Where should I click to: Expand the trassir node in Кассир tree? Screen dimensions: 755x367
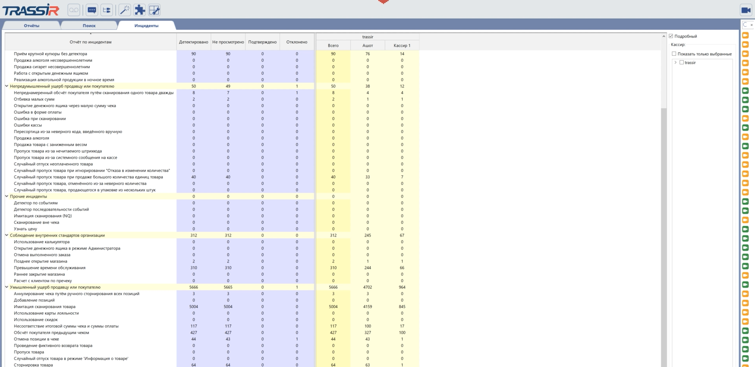click(x=676, y=62)
